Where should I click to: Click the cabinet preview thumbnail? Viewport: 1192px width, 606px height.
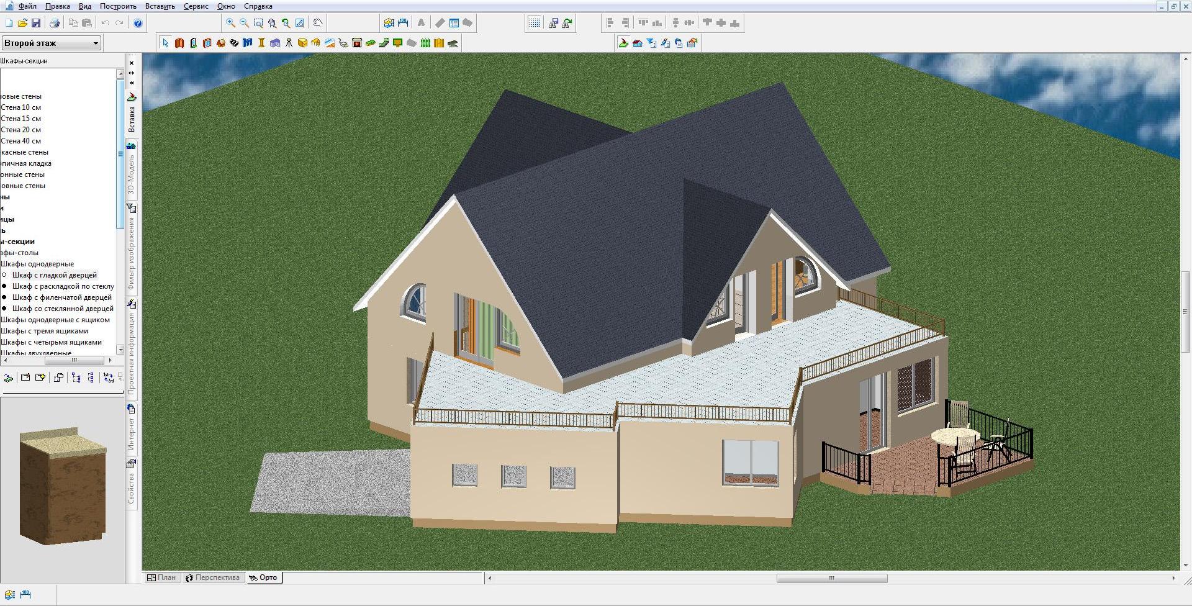click(x=63, y=486)
